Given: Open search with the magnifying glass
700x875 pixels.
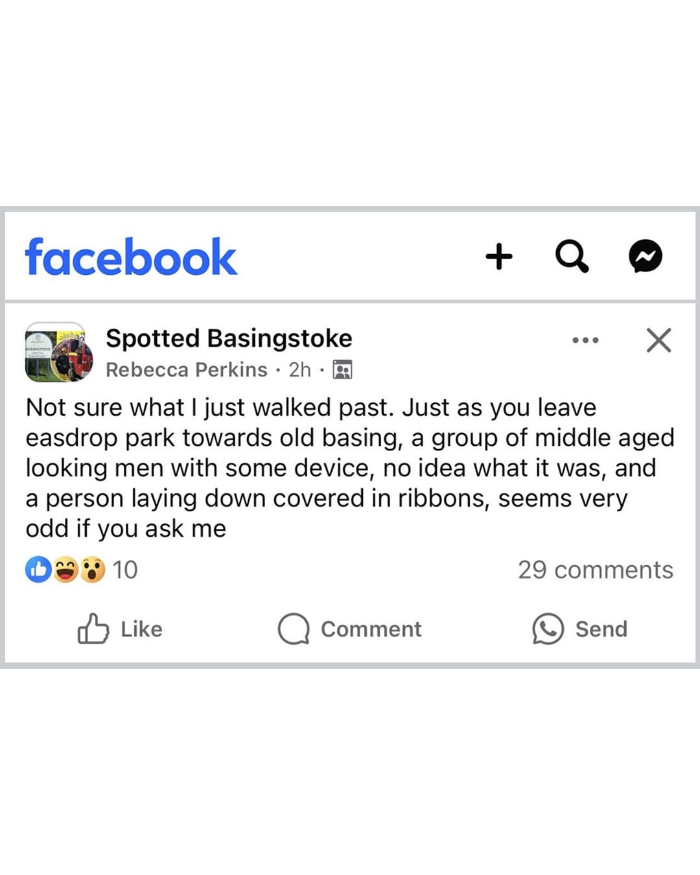Looking at the screenshot, I should (x=572, y=256).
